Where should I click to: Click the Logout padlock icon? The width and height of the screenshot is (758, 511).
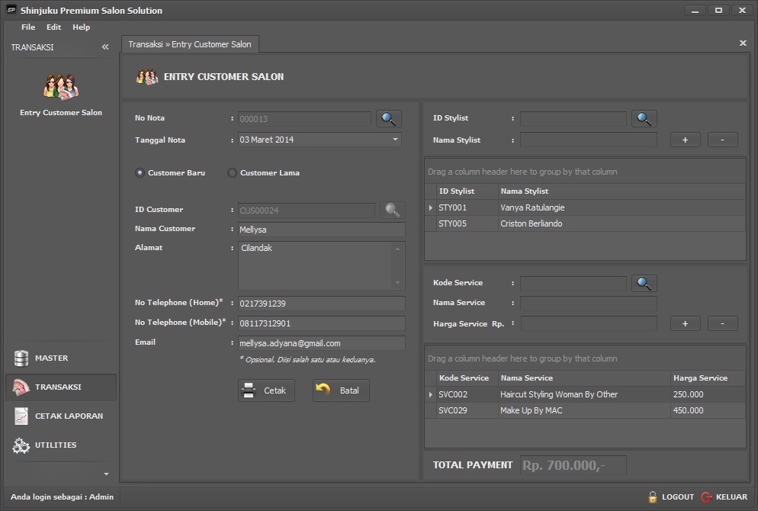pos(653,497)
